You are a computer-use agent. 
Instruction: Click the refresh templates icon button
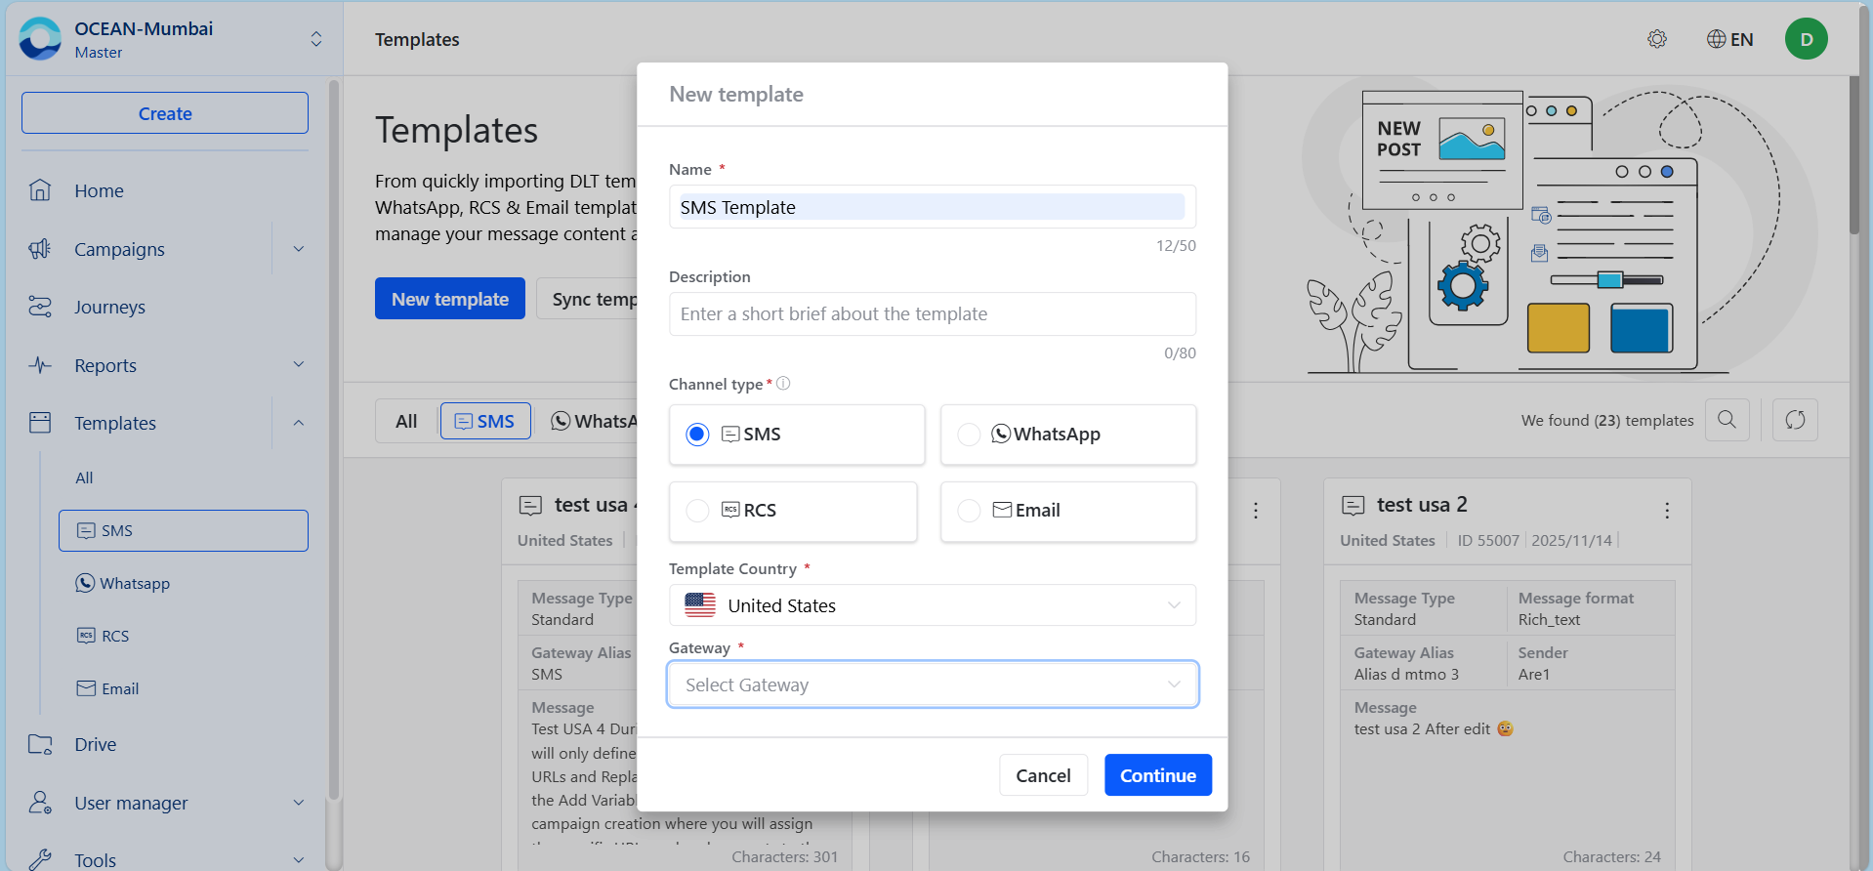coord(1795,420)
